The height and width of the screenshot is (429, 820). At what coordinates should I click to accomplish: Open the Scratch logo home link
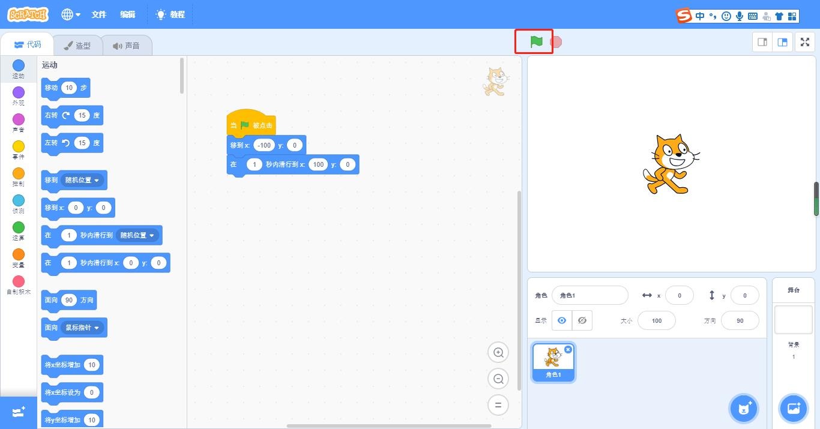tap(28, 14)
